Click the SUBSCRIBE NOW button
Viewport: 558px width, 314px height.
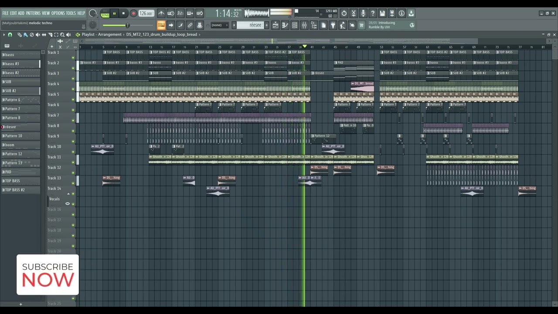coord(48,275)
